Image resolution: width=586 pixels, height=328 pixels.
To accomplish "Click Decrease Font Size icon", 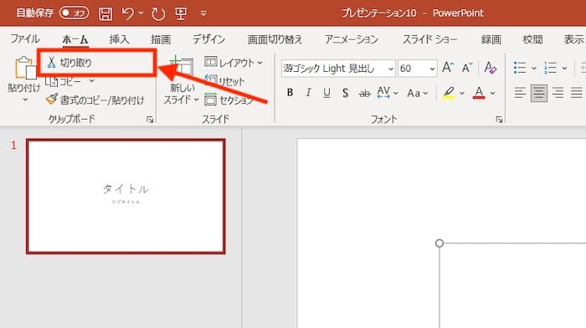I will click(x=467, y=68).
